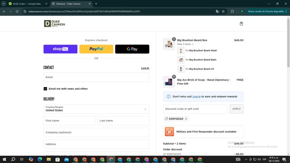The image size is (290, 163).
Task: Pay with Shop Pay
Action: (60, 49)
